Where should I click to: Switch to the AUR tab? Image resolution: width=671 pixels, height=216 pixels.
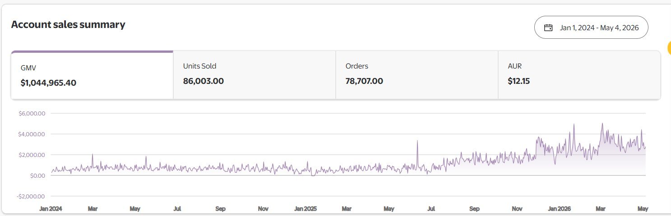point(579,75)
